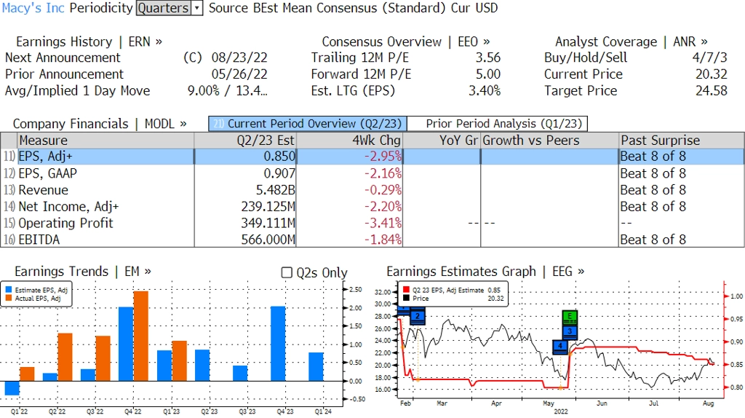Click the Current Price value 20.32
Viewport: 745px width, 418px height.
(712, 74)
